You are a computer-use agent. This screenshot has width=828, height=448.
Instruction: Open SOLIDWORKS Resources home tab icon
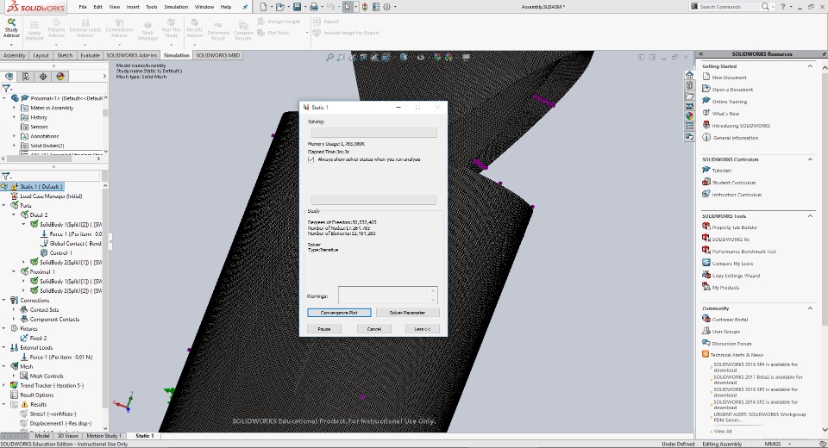pos(689,75)
